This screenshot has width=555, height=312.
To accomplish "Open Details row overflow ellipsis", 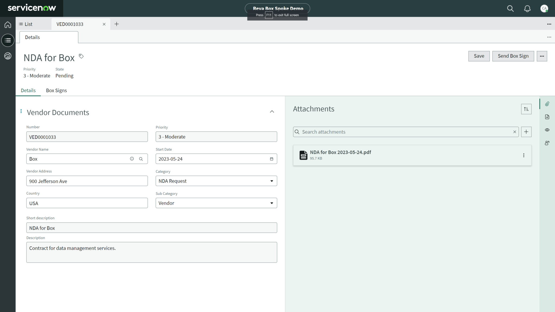I will click(549, 37).
